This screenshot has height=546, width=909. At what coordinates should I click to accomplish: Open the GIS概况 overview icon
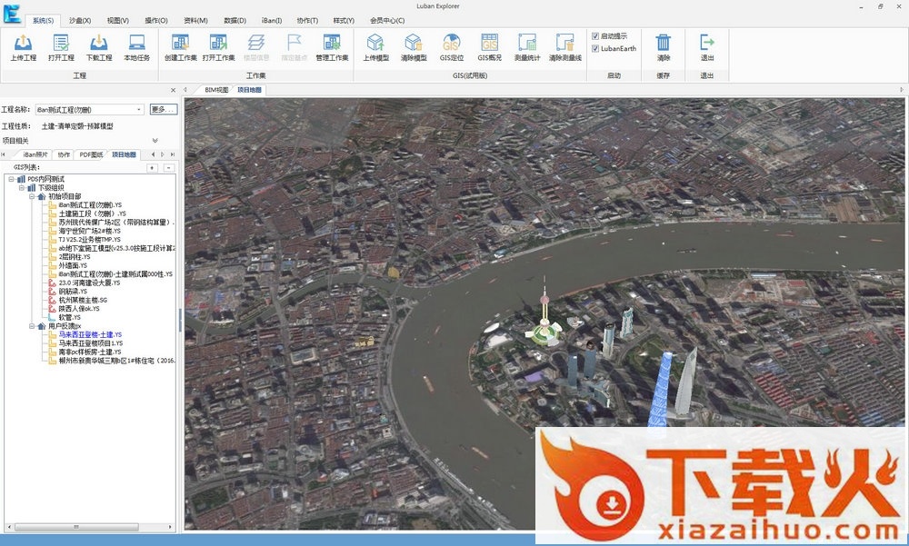click(x=489, y=43)
